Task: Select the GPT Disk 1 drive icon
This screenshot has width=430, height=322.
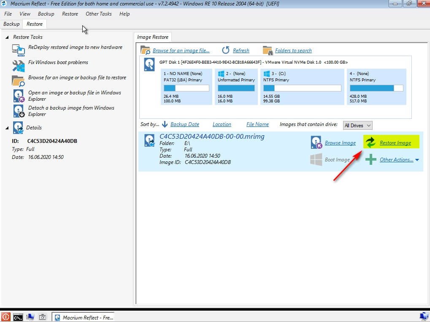Action: (149, 64)
